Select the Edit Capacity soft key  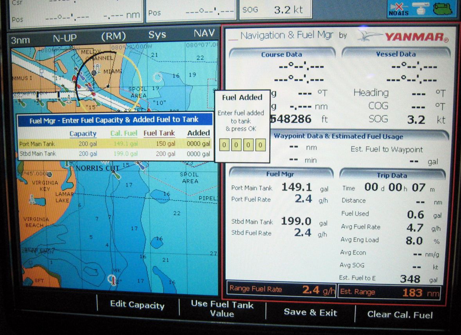click(137, 305)
